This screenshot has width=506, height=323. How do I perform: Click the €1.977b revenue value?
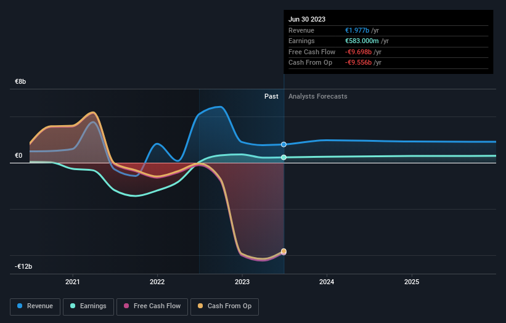357,30
